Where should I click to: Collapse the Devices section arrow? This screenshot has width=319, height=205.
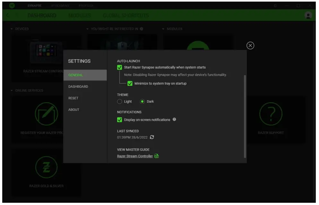pos(12,29)
